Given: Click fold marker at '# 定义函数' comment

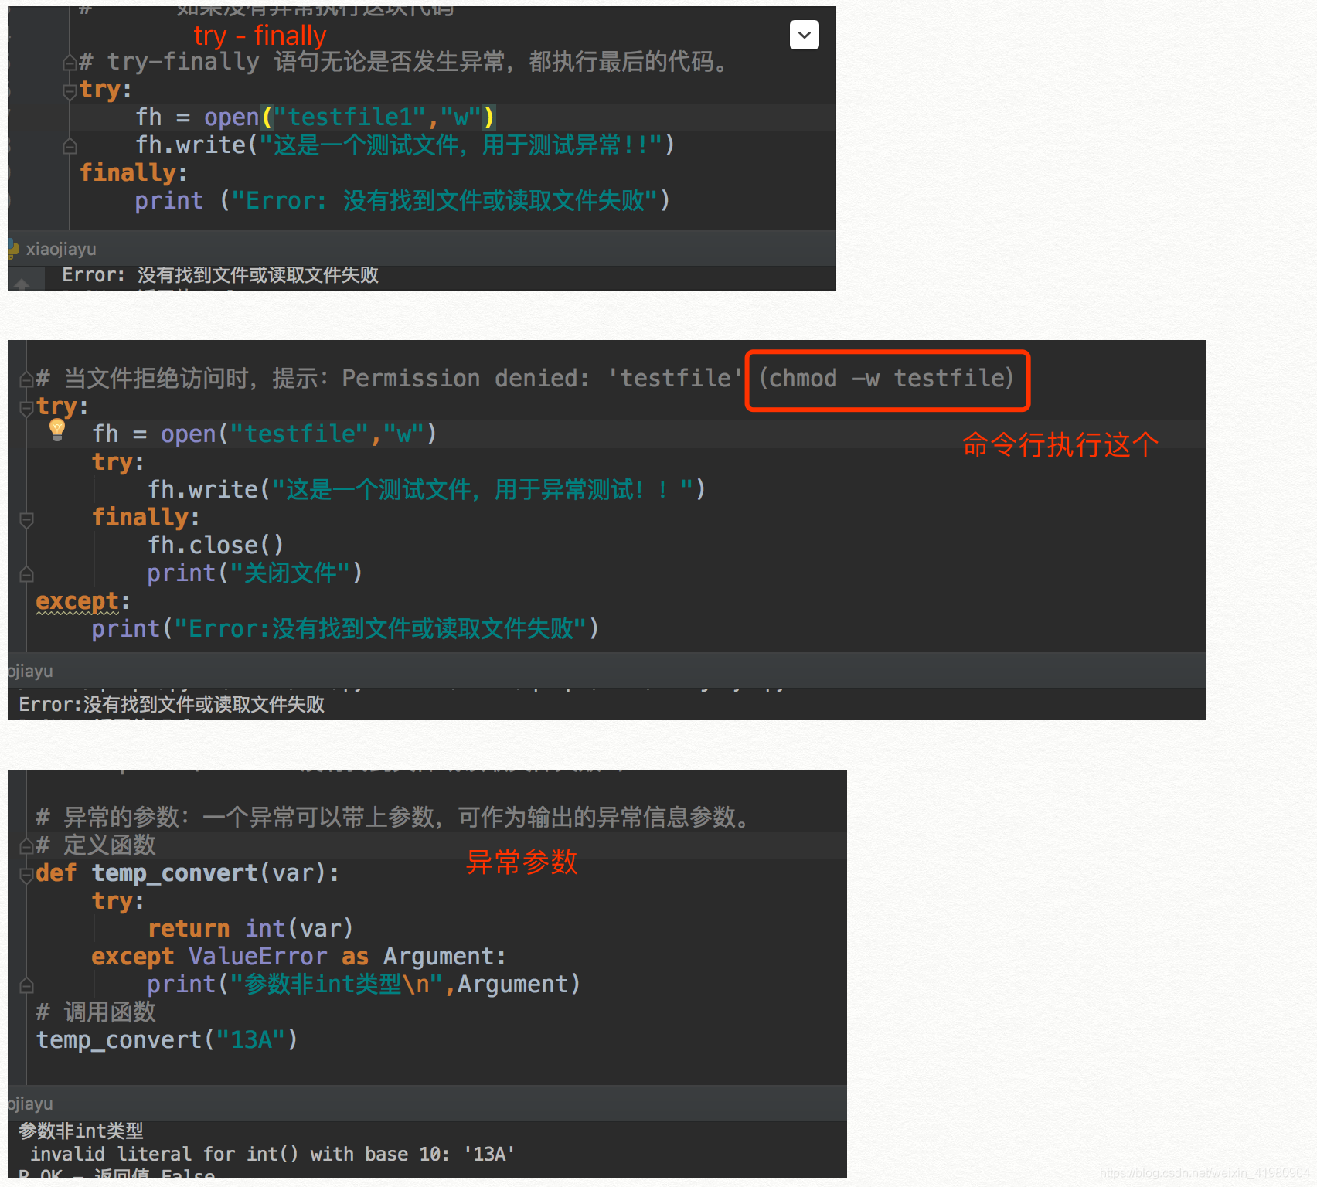Looking at the screenshot, I should (26, 846).
